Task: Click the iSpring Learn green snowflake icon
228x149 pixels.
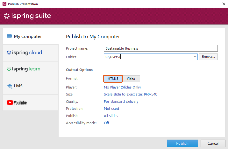Action: [9, 69]
